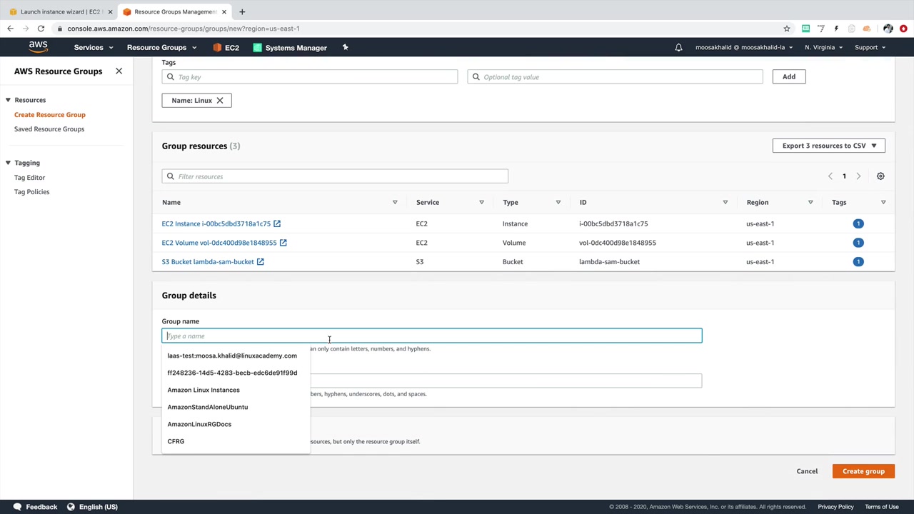
Task: Open the notifications bell
Action: 678,48
